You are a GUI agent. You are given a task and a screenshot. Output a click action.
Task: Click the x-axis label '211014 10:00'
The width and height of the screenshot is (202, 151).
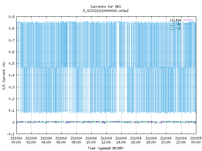(91, 140)
